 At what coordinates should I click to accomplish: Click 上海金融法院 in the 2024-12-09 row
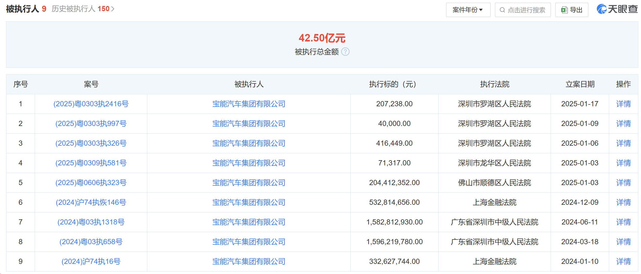(495, 202)
